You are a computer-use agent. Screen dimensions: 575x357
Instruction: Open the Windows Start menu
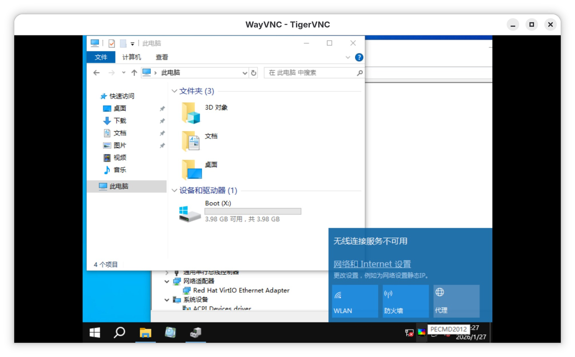pyautogui.click(x=95, y=333)
